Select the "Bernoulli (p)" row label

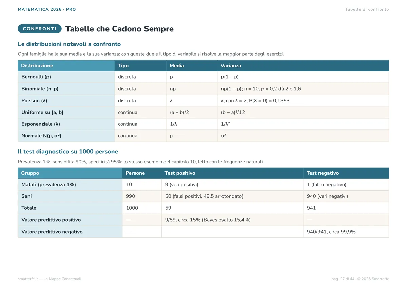point(66,77)
